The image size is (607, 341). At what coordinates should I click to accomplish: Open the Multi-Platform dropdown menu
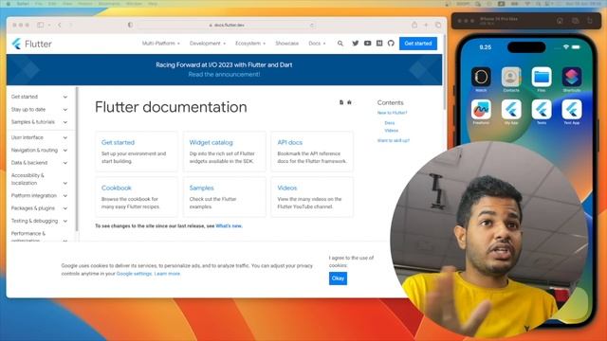160,44
